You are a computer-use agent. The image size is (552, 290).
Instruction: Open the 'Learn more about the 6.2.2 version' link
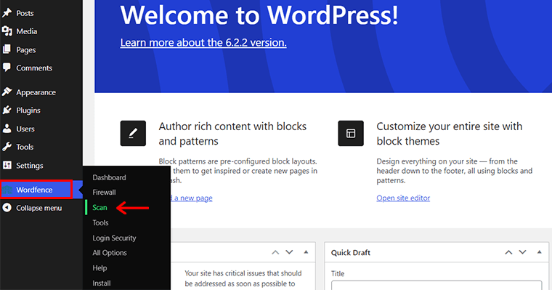203,43
